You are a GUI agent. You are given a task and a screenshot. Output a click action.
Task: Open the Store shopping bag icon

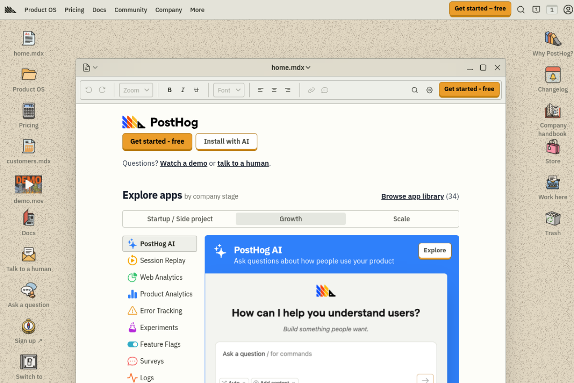pyautogui.click(x=552, y=147)
